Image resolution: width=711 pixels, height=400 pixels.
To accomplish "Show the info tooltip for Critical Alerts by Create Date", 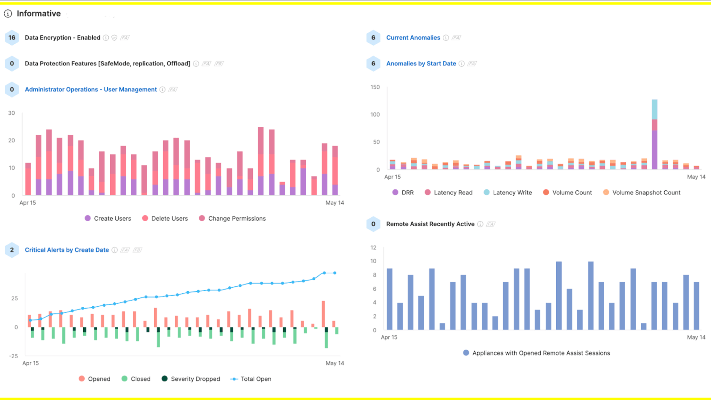I will click(114, 250).
